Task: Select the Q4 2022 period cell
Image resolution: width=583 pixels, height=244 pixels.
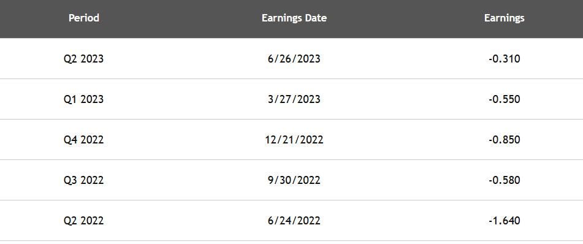Action: [83, 140]
